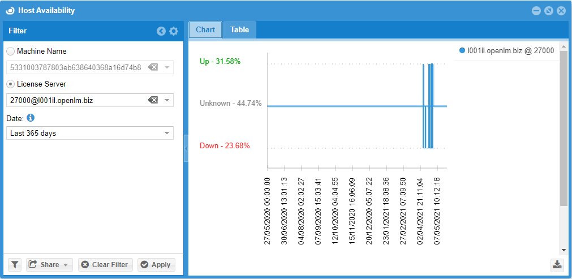The image size is (572, 279).
Task: Clear the Machine Name field value
Action: point(153,67)
